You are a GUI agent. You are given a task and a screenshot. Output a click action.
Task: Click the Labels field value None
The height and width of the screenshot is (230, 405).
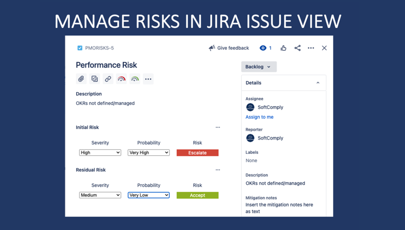[251, 160]
